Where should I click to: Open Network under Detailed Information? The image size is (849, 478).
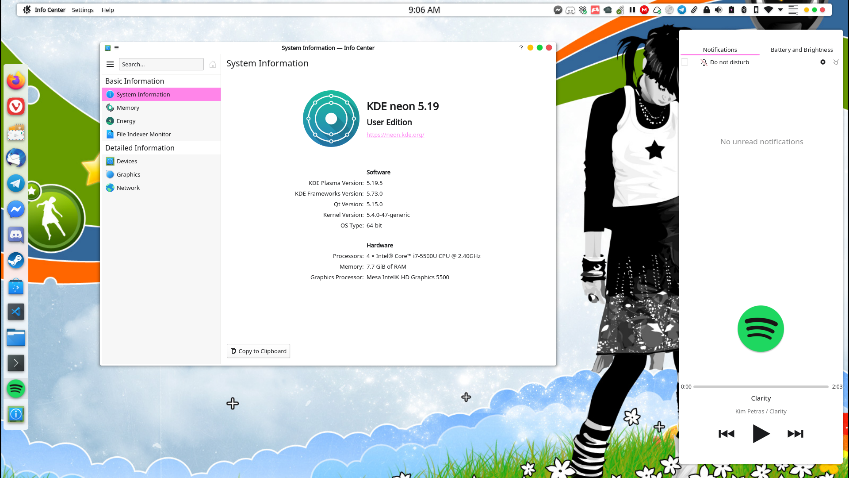point(161,188)
